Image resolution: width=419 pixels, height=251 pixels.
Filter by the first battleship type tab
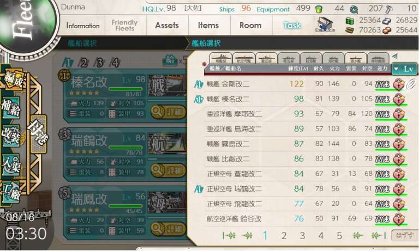click(x=221, y=58)
